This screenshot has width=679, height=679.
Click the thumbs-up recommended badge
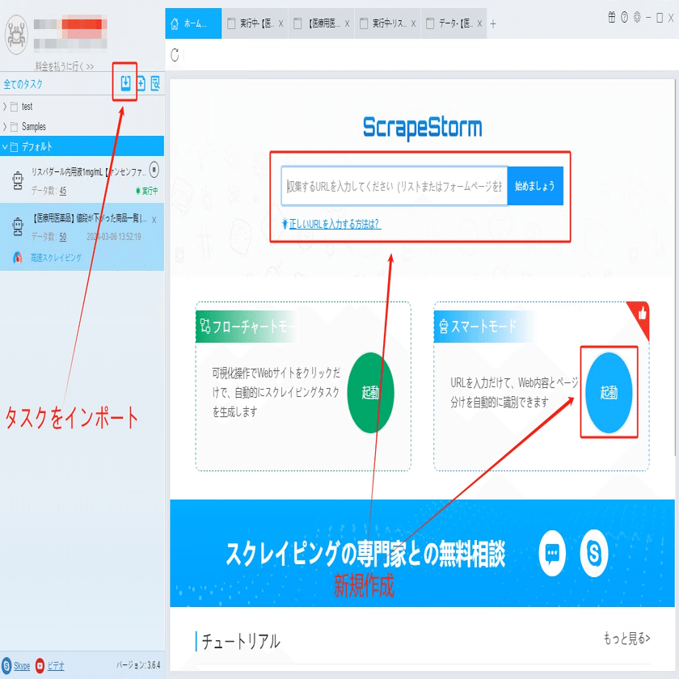tap(641, 314)
